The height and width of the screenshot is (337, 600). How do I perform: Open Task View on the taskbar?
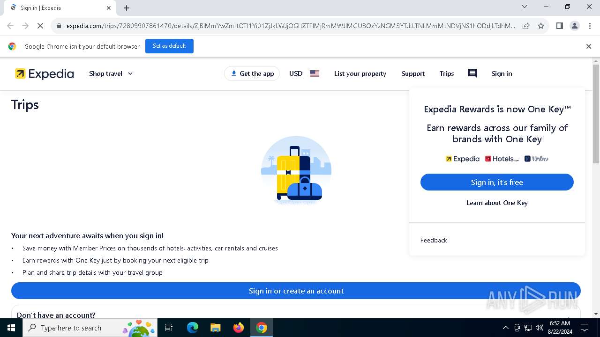[x=169, y=328]
